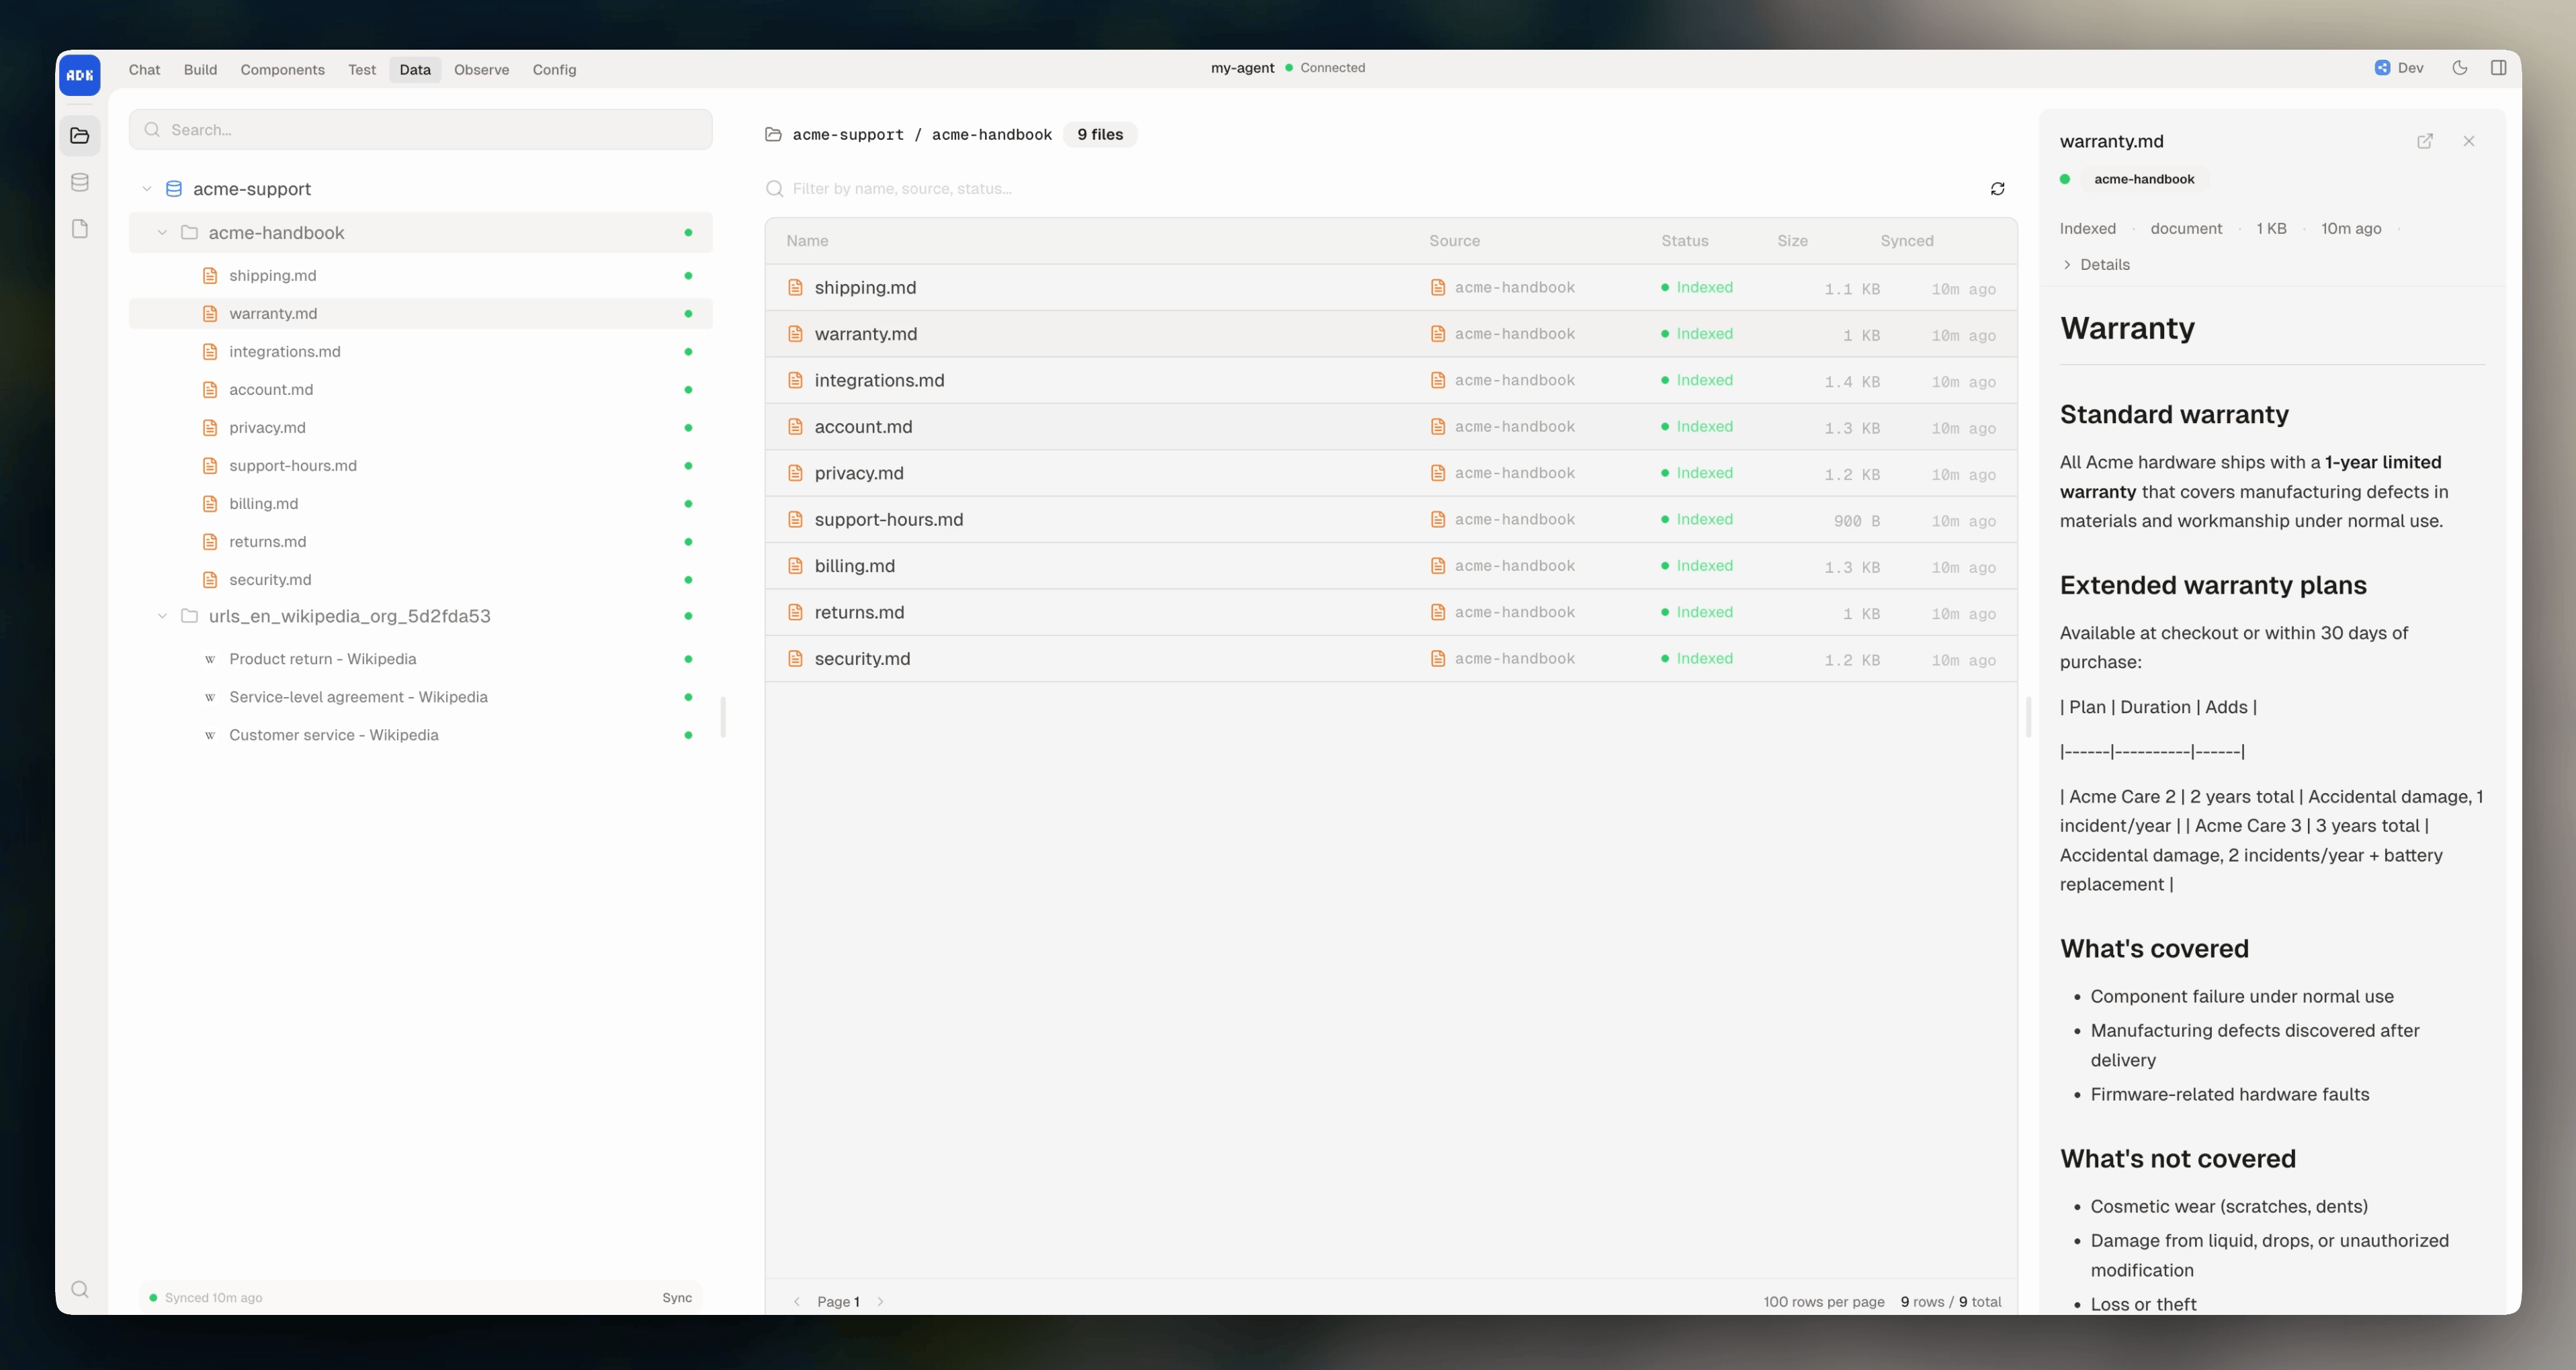
Task: Collapse the acme-handbook folder chevron
Action: pos(162,233)
